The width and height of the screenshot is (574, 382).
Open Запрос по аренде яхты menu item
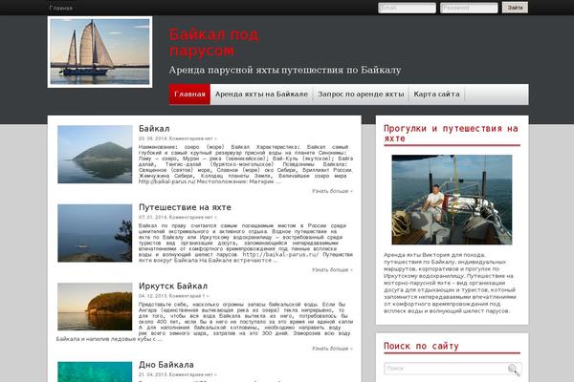[361, 95]
